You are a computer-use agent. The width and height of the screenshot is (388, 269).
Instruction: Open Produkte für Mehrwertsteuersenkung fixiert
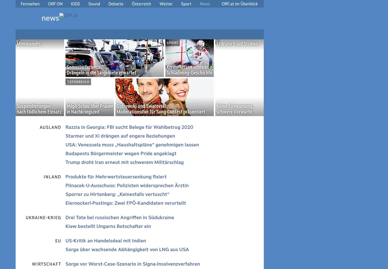[116, 177]
